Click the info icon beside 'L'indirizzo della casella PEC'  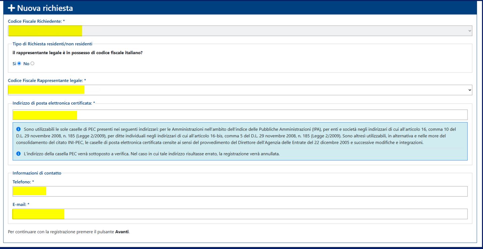[x=18, y=154]
